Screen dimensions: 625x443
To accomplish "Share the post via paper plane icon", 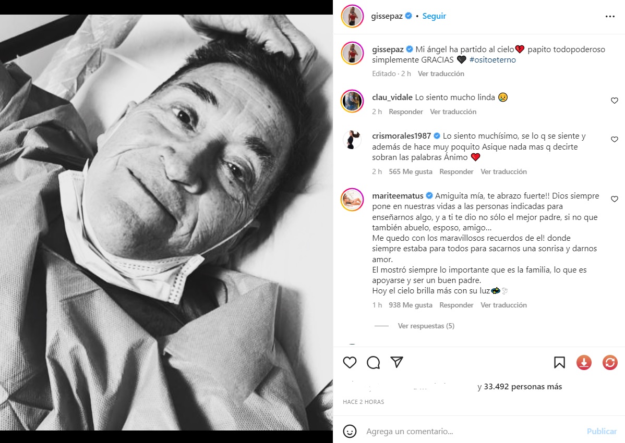I will tap(396, 362).
